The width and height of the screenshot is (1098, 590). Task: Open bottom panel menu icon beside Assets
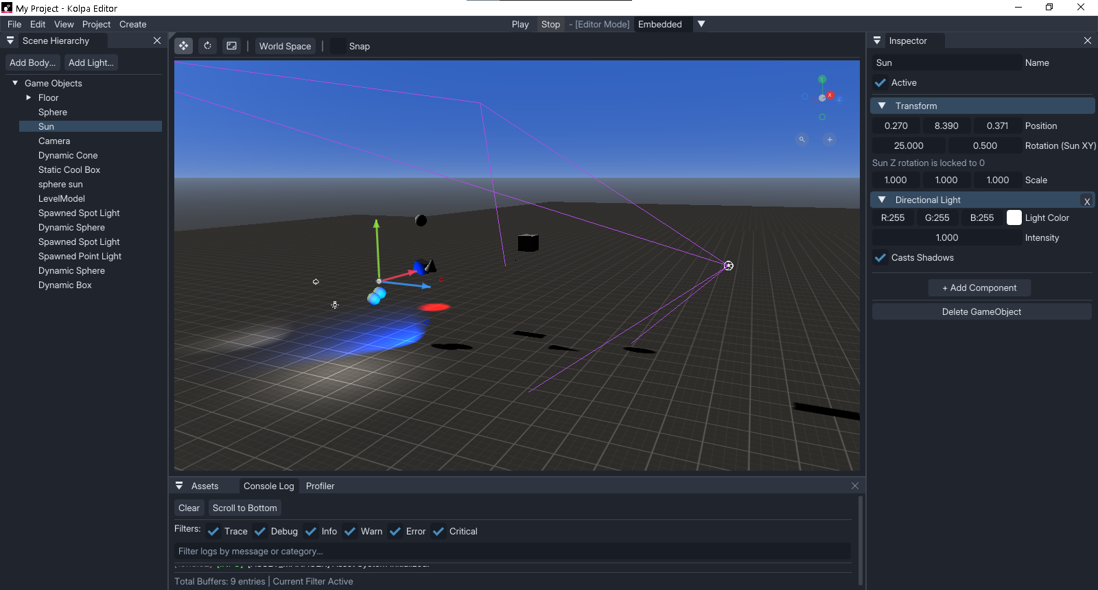(179, 486)
